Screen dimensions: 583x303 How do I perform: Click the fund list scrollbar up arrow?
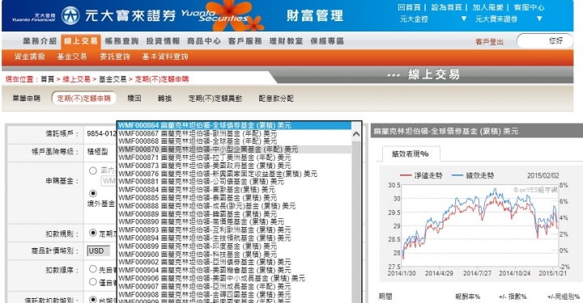355,134
